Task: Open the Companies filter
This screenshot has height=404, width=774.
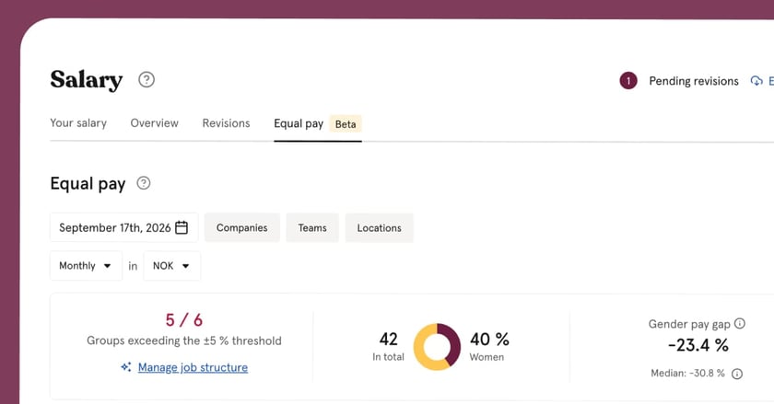Action: (241, 228)
